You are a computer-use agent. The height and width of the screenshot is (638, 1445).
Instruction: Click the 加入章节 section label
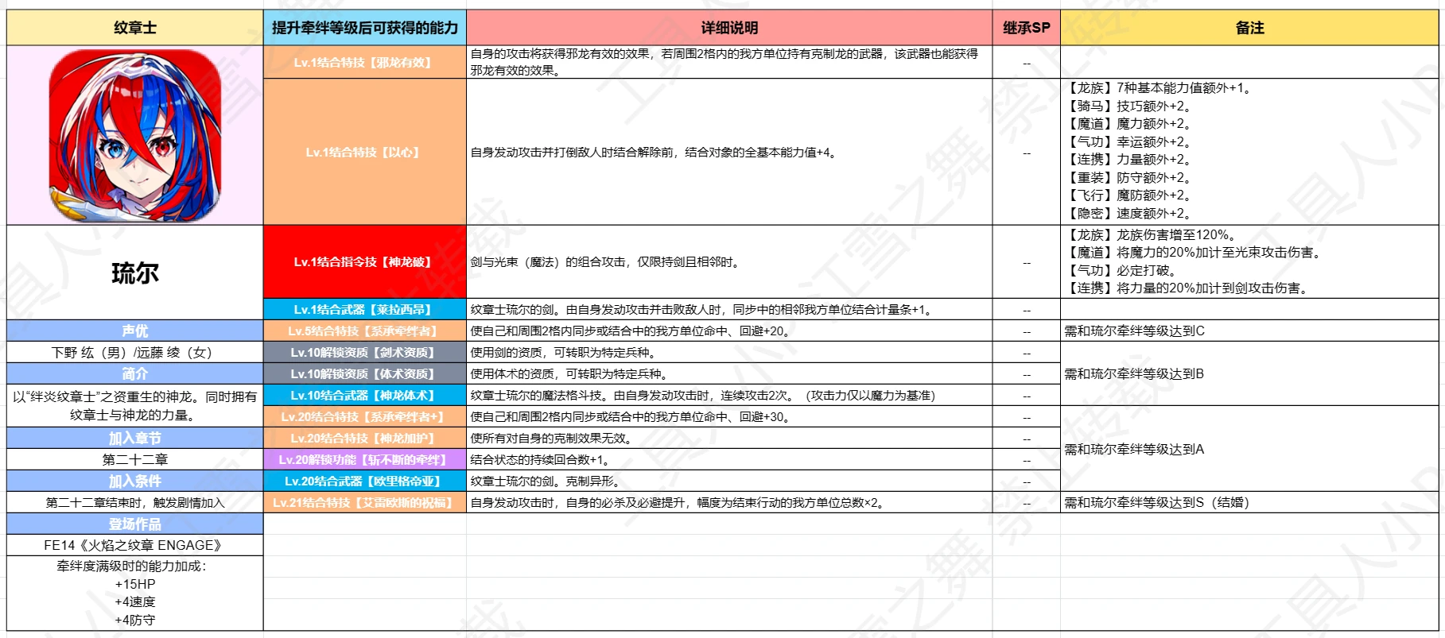(135, 438)
